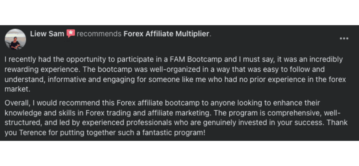Click the paragraph starting with "Overall"

coord(173,118)
